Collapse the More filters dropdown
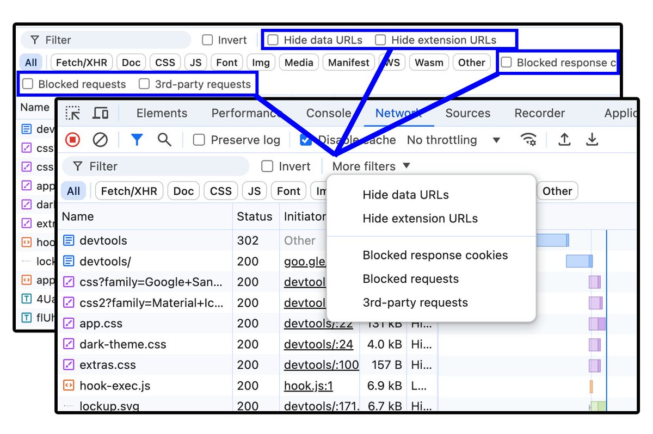 point(370,166)
